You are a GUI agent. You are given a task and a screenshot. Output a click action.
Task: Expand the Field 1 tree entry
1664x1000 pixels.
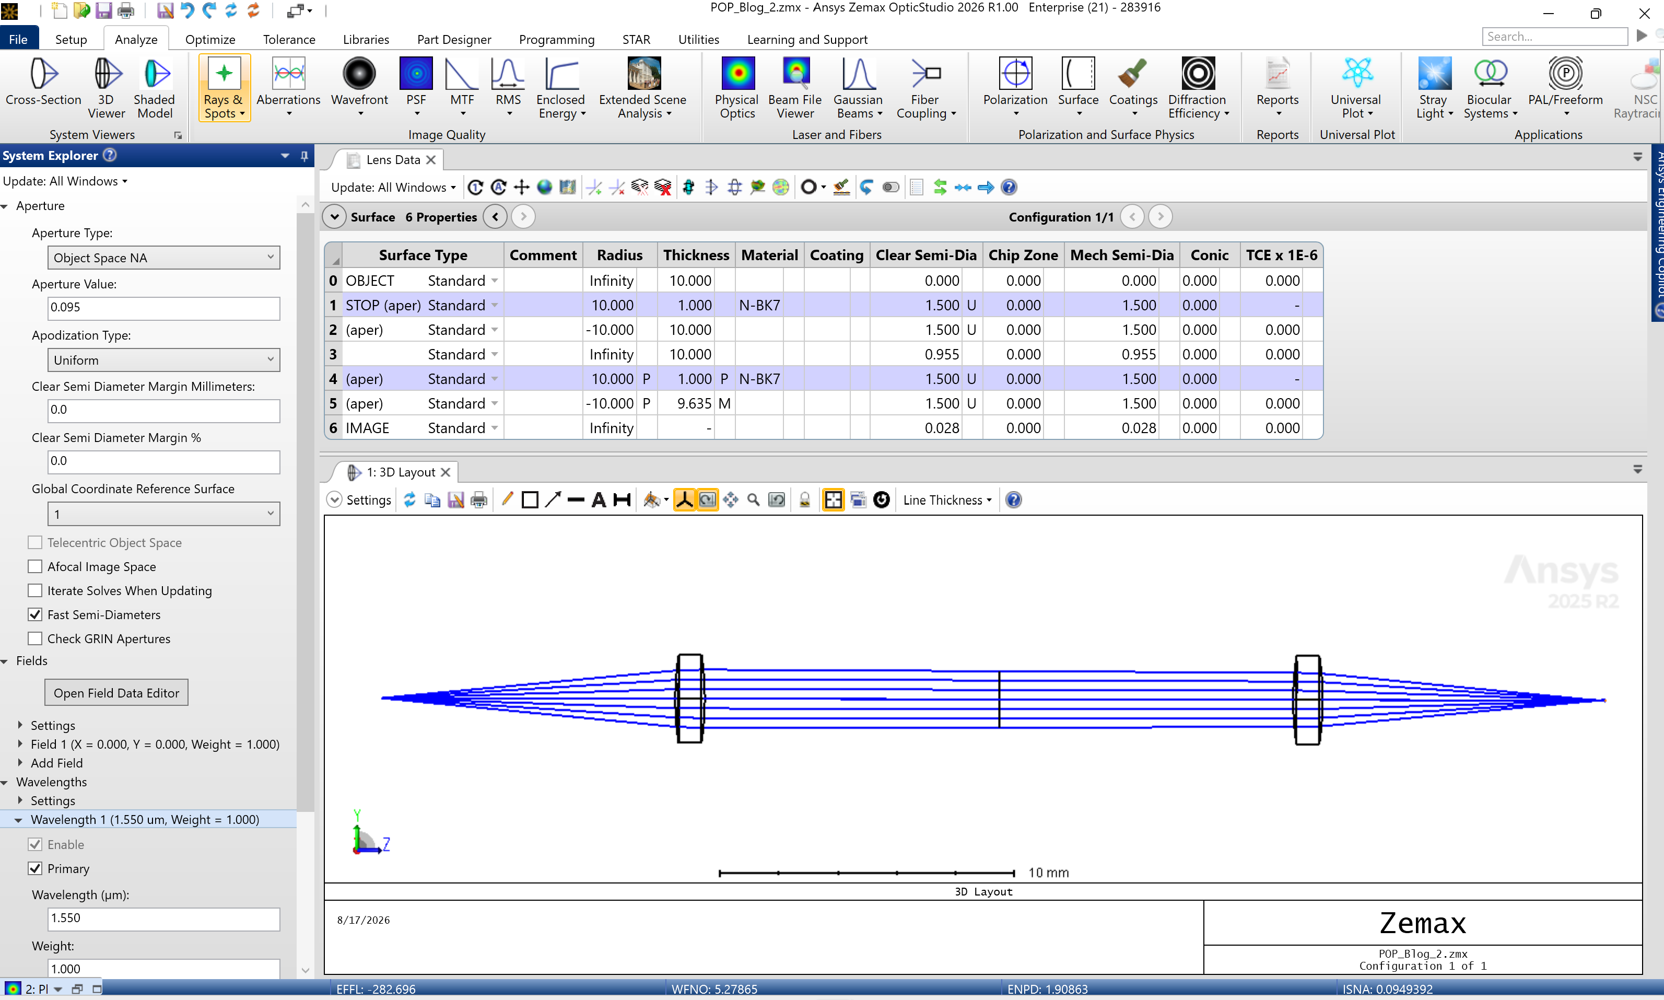[x=20, y=744]
